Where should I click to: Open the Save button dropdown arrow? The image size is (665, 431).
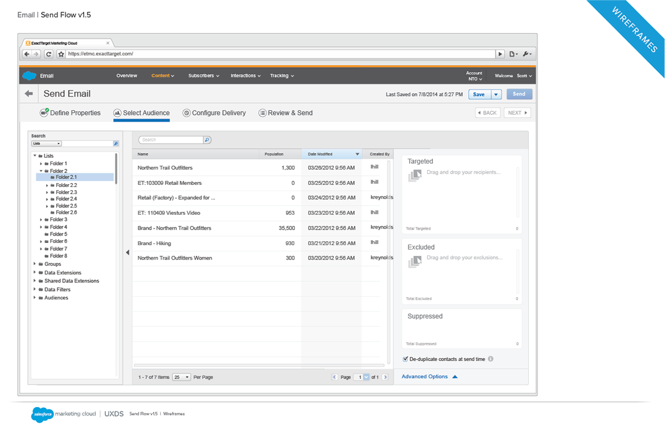(496, 94)
